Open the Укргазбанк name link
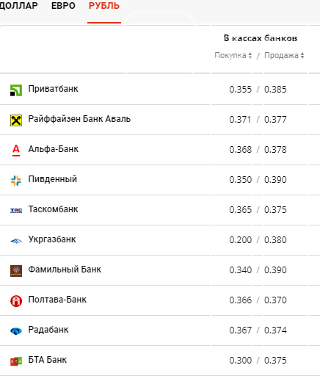 (x=52, y=239)
